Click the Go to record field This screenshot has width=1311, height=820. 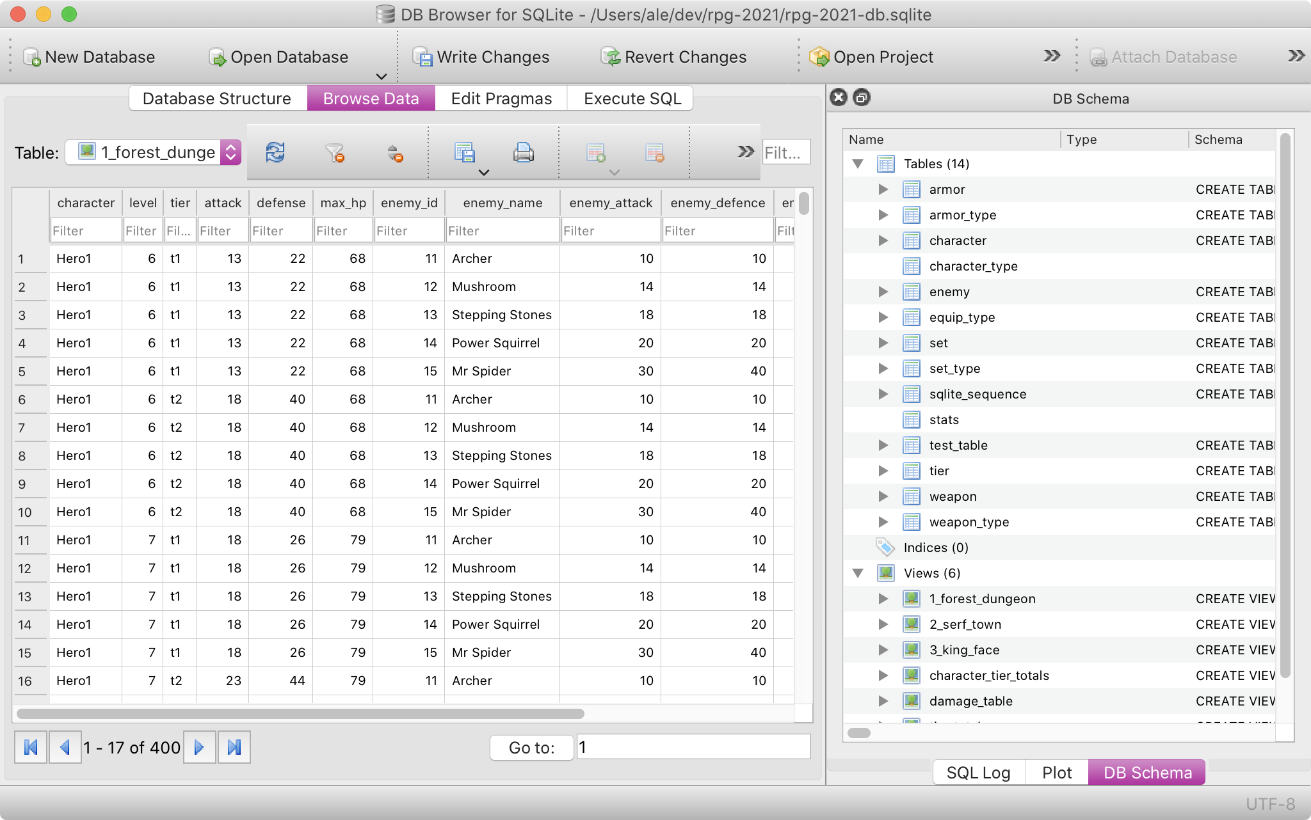[693, 746]
